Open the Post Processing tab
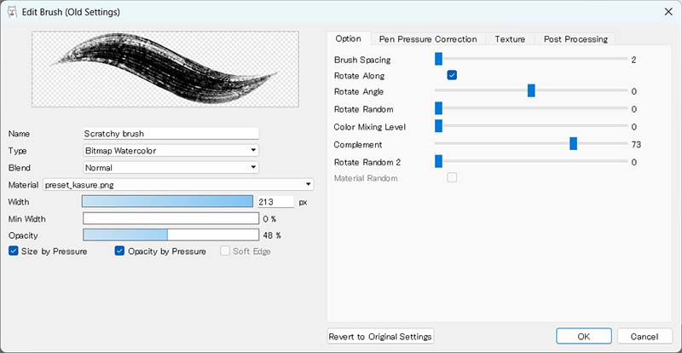Image resolution: width=682 pixels, height=353 pixels. pyautogui.click(x=575, y=39)
